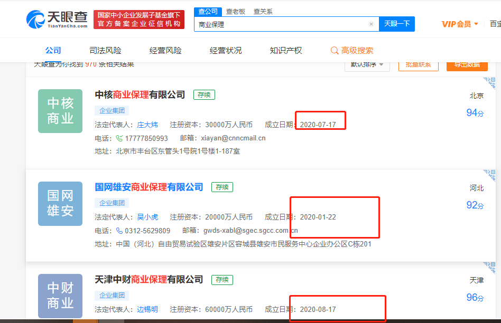The image size is (501, 323).
Task: Click email gwds-xabl@sgec.sgcc.com.cn
Action: click(x=251, y=231)
